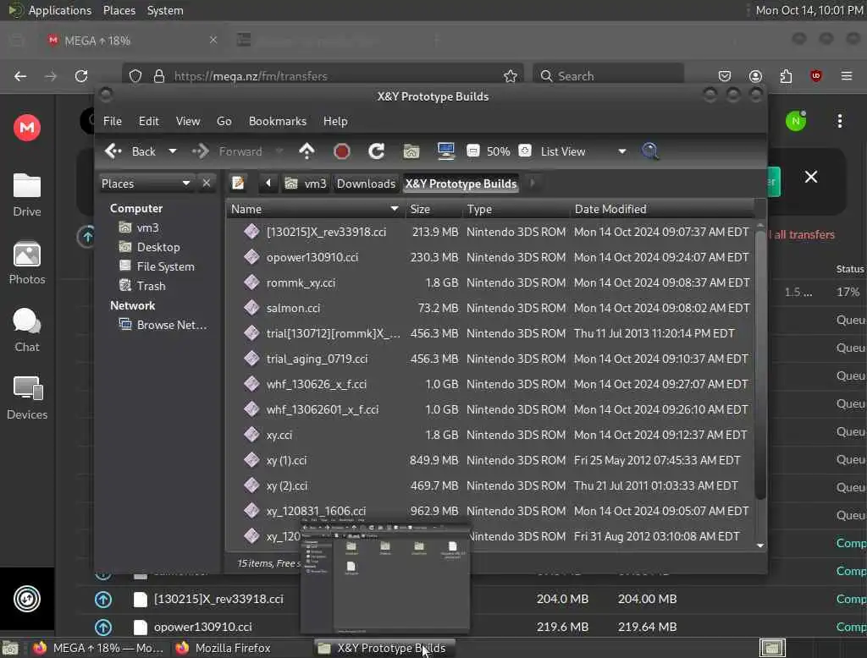Open the Computer toolbar icon
This screenshot has height=658, width=867.
(445, 151)
